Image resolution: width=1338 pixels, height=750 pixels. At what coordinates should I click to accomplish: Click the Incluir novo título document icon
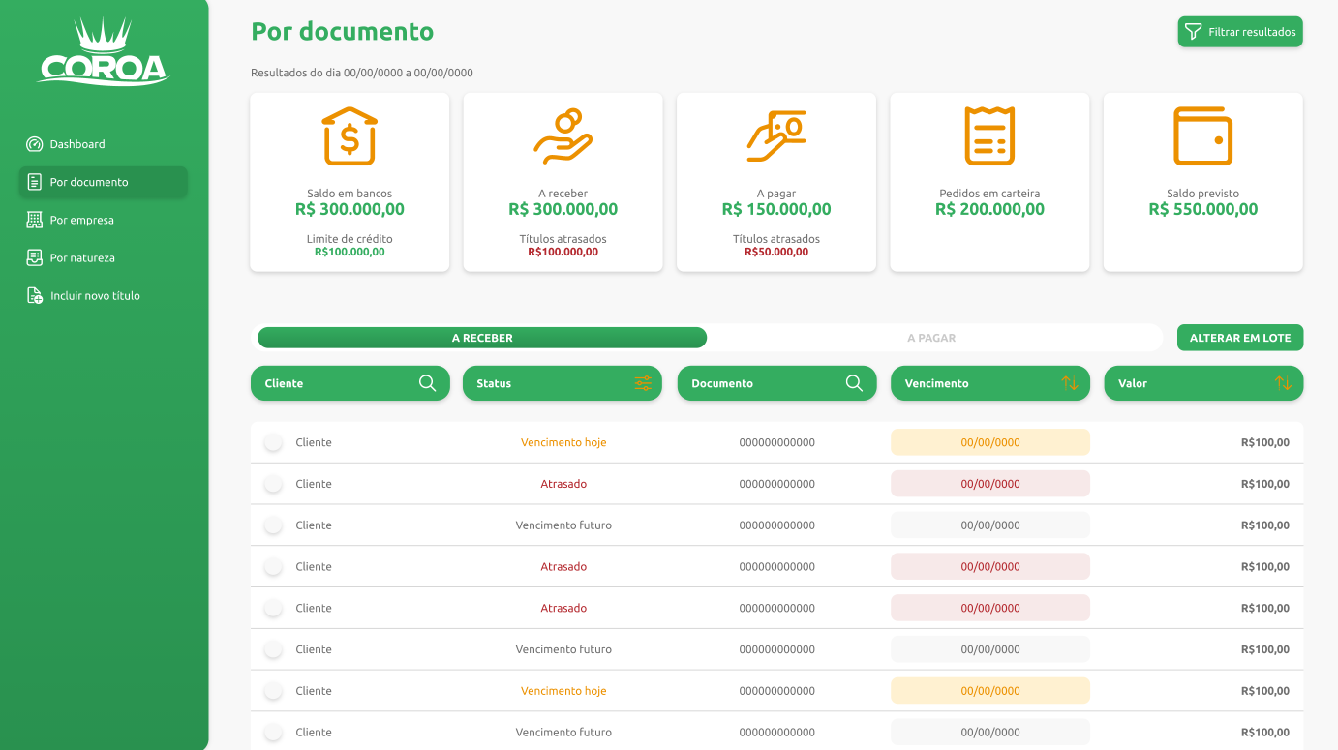click(35, 296)
